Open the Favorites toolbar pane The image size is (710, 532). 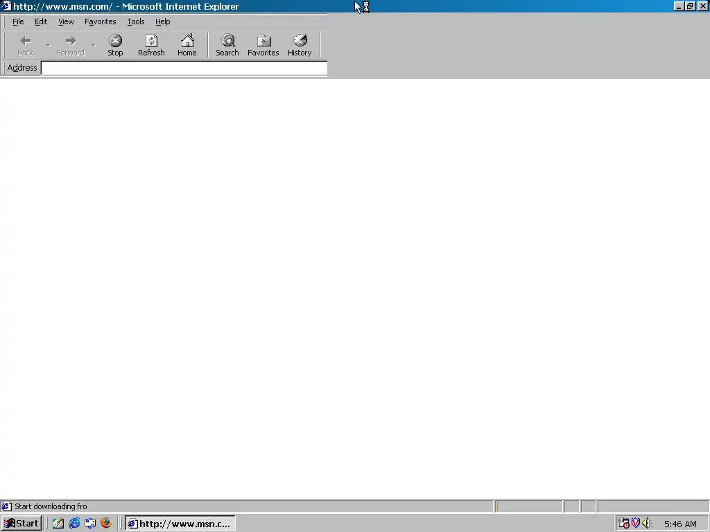[263, 45]
